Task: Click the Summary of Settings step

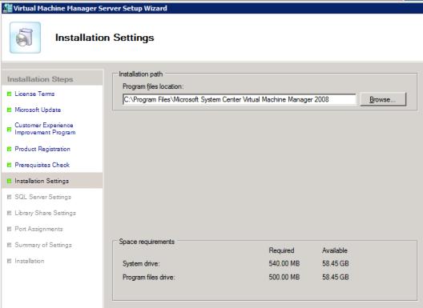Action: click(43, 245)
